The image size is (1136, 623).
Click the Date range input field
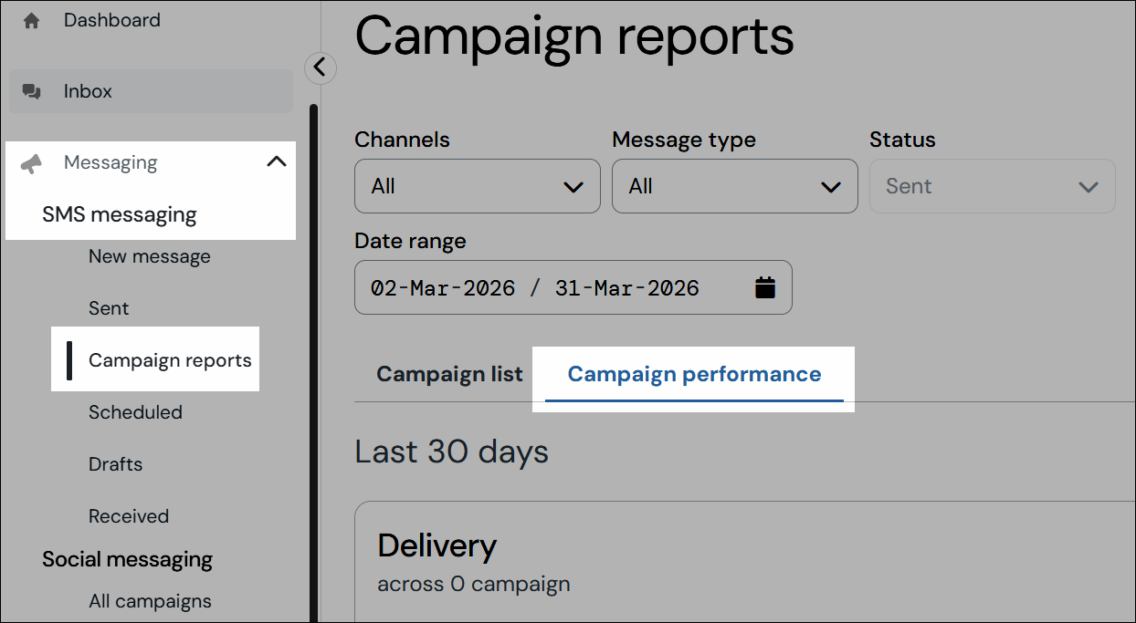573,287
